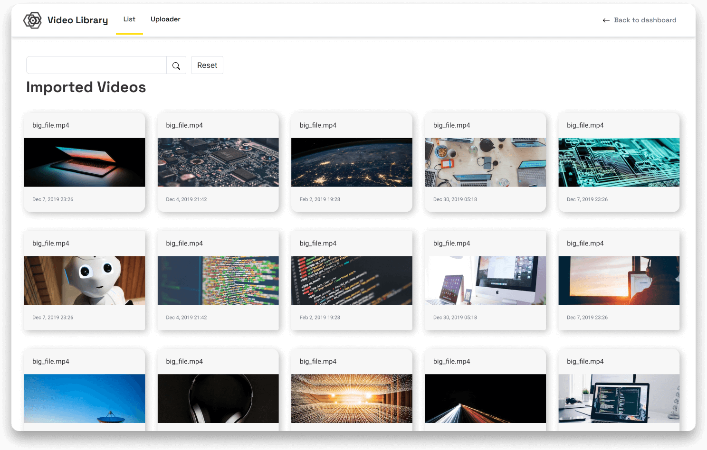Viewport: 707px width, 450px height.
Task: Open the black headphones video thumbnail
Action: pyautogui.click(x=218, y=399)
